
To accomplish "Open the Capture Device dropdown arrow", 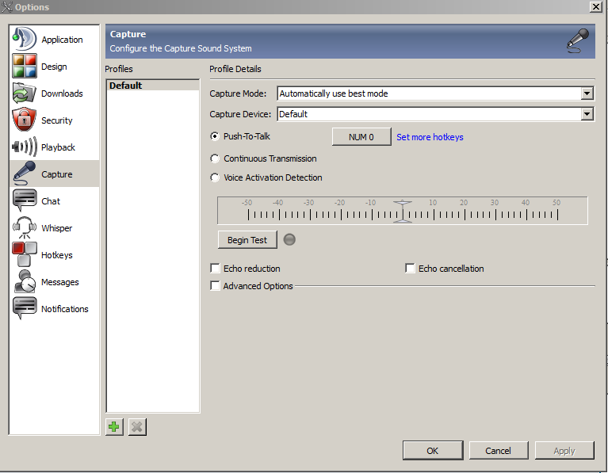I will [587, 114].
